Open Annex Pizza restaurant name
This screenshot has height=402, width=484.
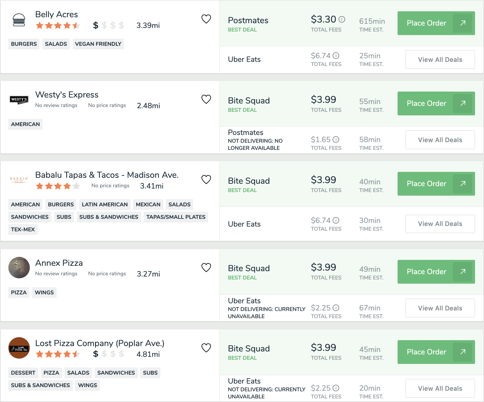click(59, 263)
